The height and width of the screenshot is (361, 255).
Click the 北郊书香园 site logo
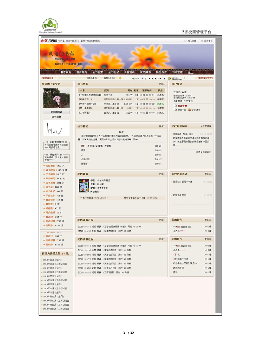coord(49,41)
